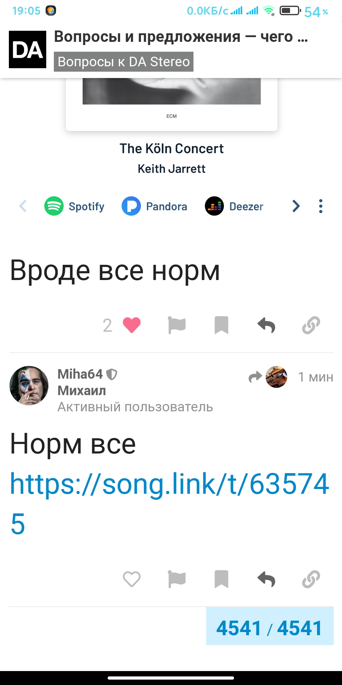Screen dimensions: 342x685
Task: Open the Deezer streaming link
Action: coord(234,206)
